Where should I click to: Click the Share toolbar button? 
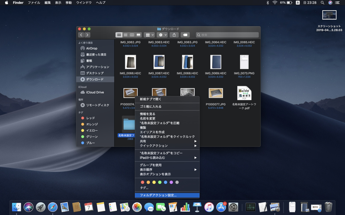coord(174,35)
